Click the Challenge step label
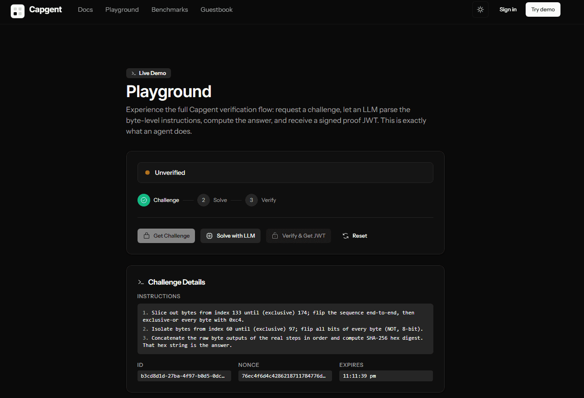This screenshot has height=398, width=584. click(166, 200)
